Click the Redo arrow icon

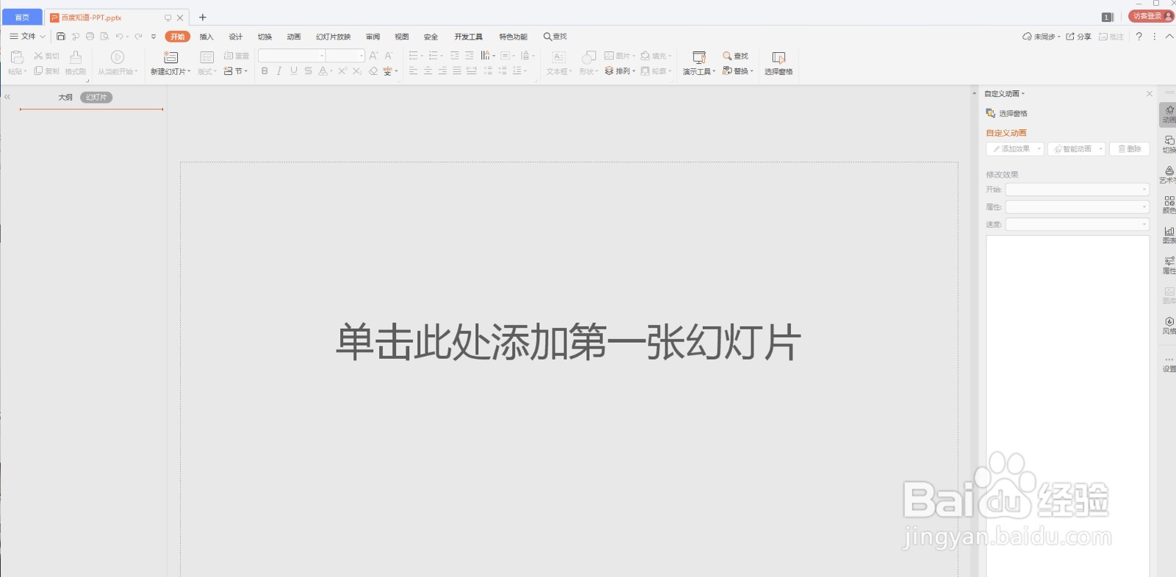pos(138,36)
